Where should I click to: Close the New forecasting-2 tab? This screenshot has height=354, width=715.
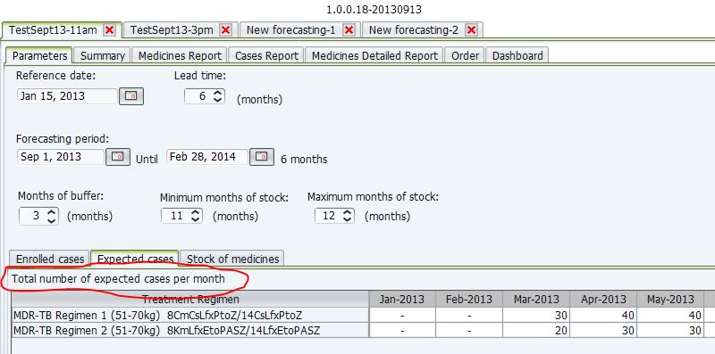(472, 30)
